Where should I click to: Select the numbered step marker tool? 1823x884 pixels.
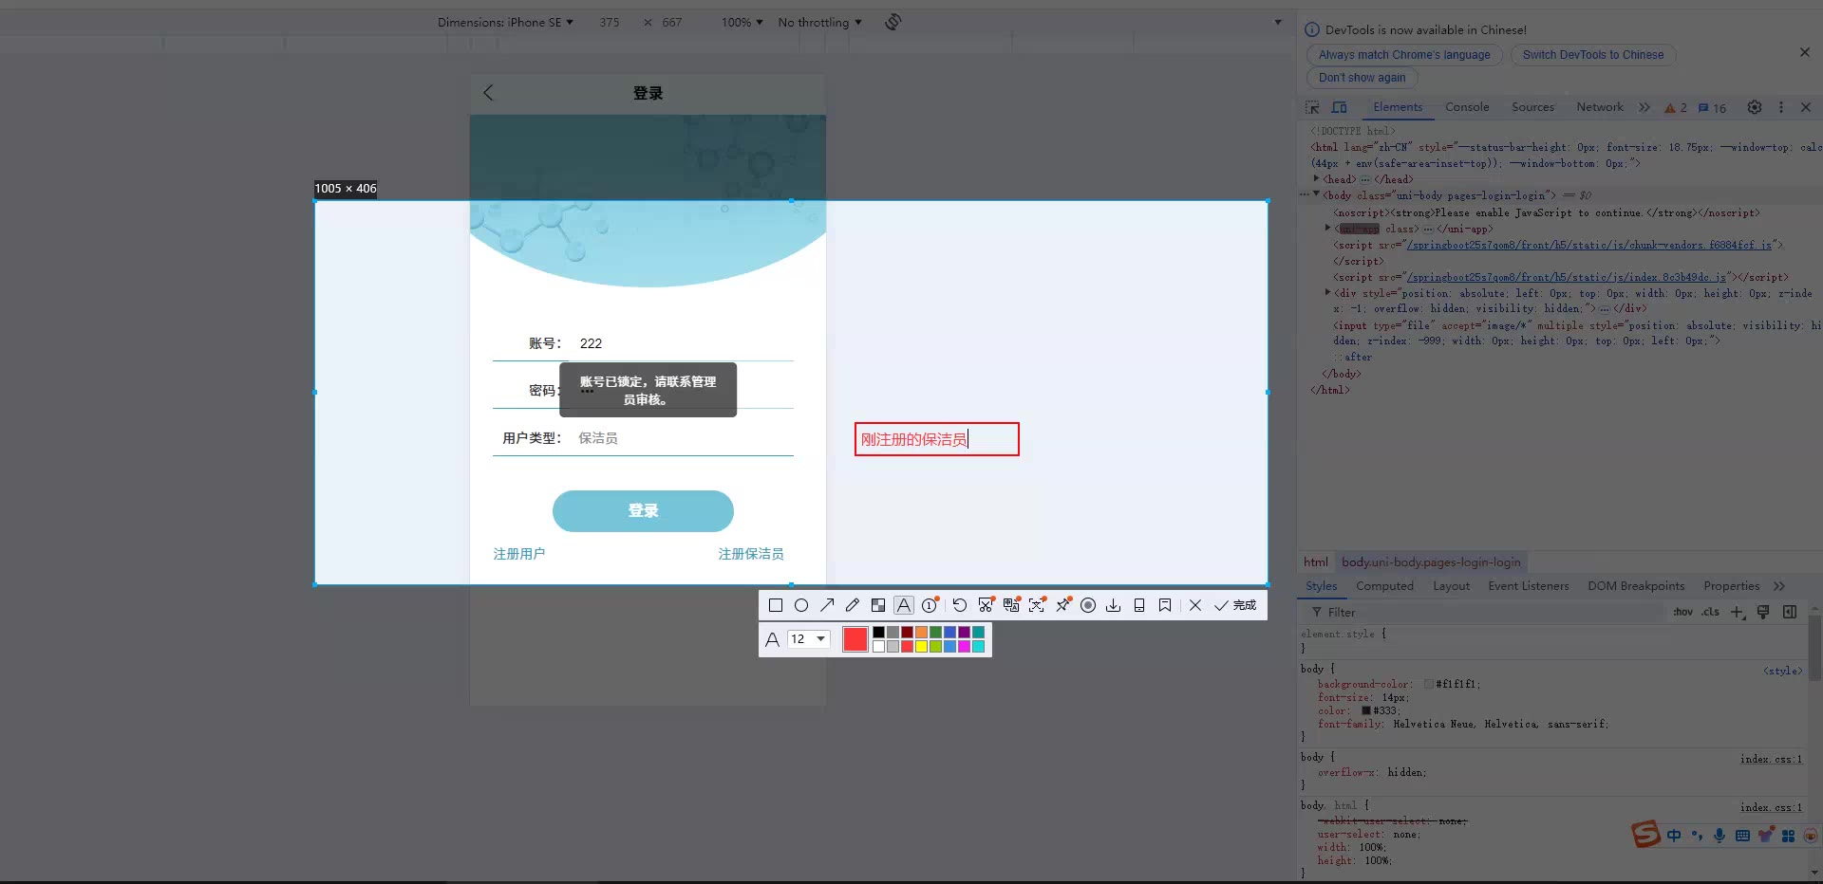[930, 605]
